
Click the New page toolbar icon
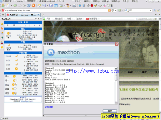(8, 5)
